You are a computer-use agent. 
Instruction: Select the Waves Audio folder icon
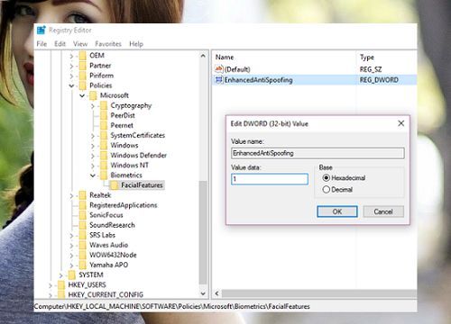[x=82, y=245]
